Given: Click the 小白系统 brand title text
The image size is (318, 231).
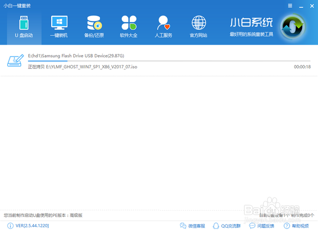Looking at the screenshot, I should tap(251, 22).
